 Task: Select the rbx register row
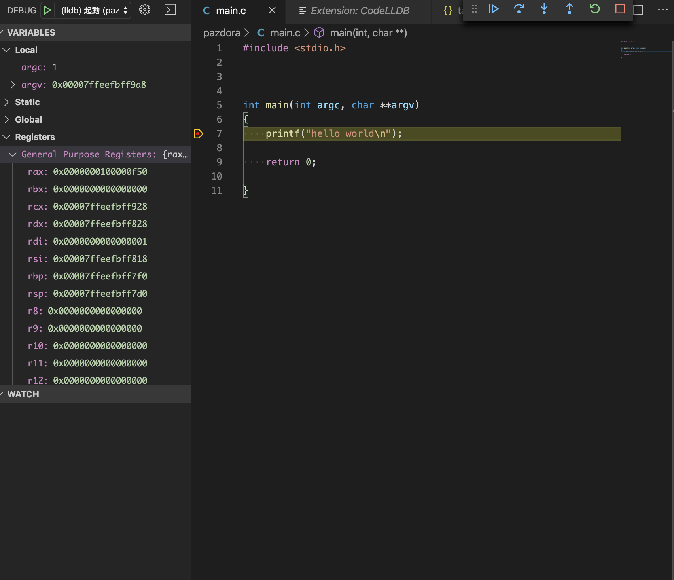click(x=95, y=189)
